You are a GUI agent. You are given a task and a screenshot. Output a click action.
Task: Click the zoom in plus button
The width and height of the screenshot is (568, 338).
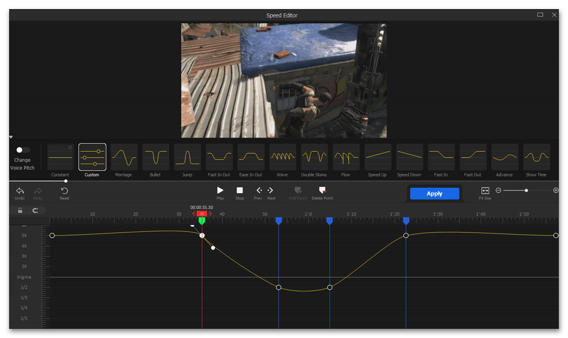click(556, 190)
